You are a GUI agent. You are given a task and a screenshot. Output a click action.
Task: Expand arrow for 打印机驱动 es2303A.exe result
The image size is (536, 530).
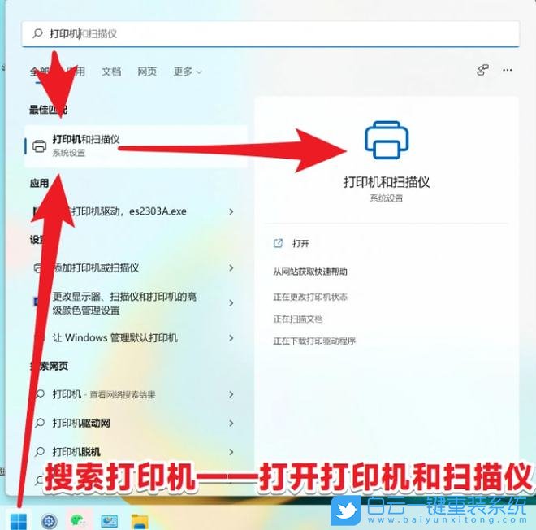[x=231, y=211]
